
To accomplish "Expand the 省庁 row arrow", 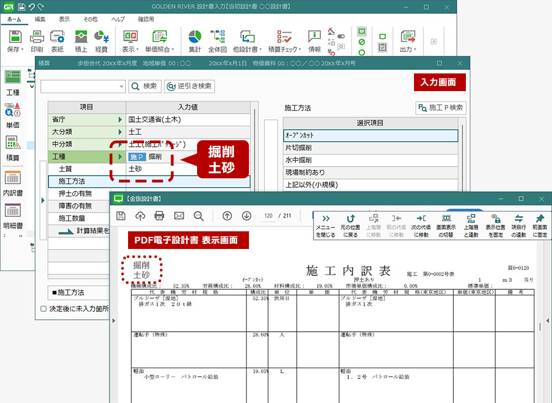I will (x=120, y=120).
